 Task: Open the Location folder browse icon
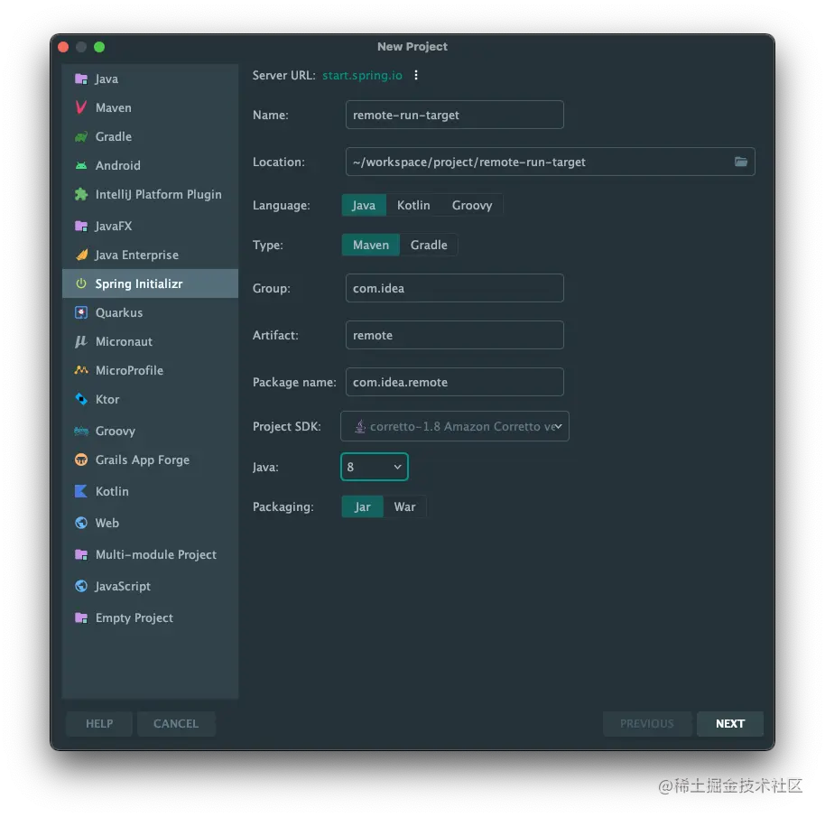[741, 162]
